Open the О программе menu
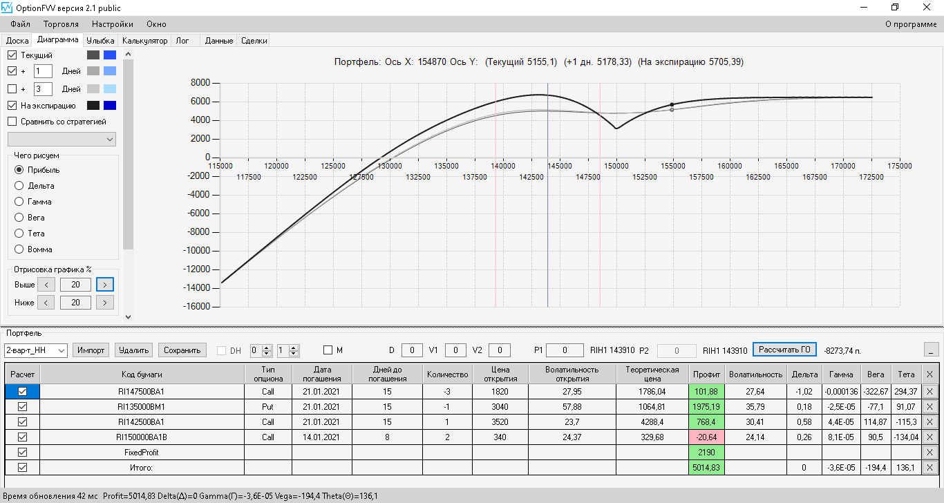 pyautogui.click(x=911, y=24)
